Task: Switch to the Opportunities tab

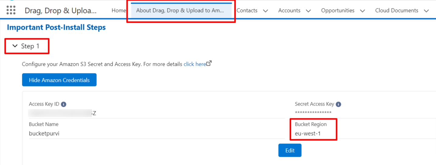Action: tap(338, 10)
